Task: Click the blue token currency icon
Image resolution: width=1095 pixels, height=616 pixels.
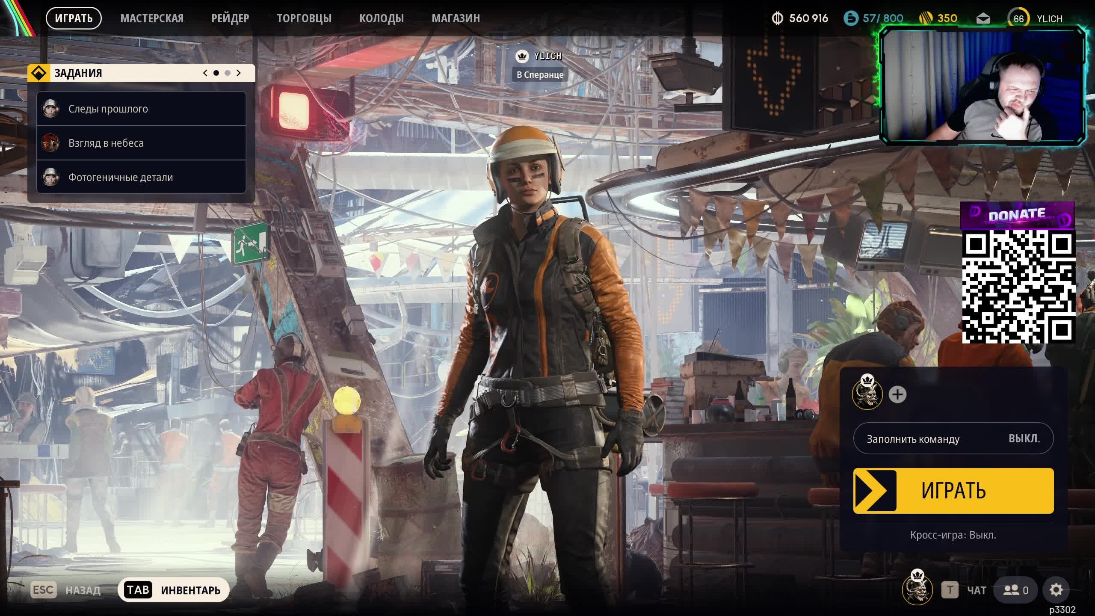Action: pyautogui.click(x=851, y=18)
